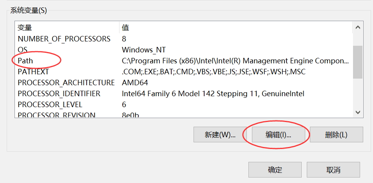Select the Path variable row

pos(25,61)
